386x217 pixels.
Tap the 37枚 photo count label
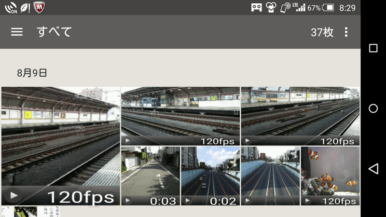322,32
